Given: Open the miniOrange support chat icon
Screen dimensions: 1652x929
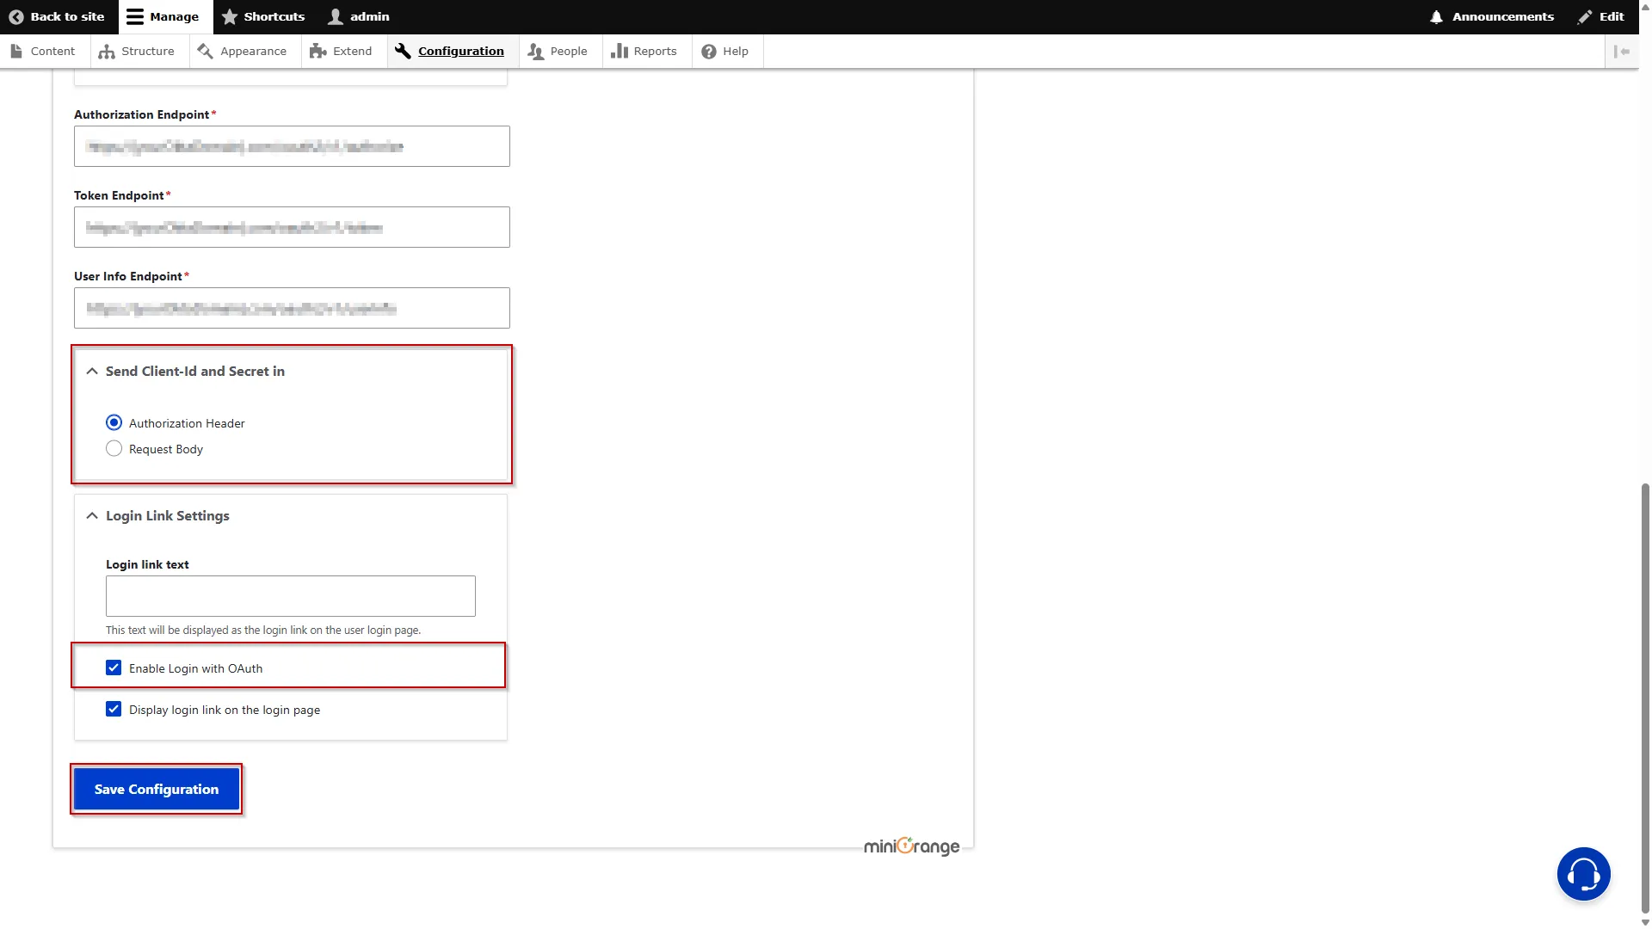Looking at the screenshot, I should point(1583,874).
